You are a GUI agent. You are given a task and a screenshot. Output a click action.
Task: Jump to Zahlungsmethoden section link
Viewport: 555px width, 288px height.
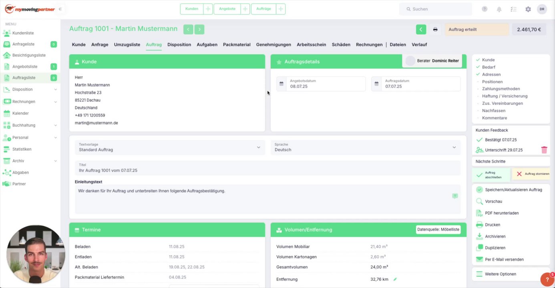[501, 89]
